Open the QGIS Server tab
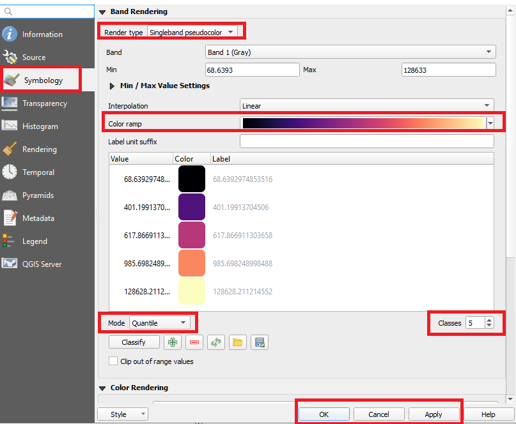The image size is (516, 424). pyautogui.click(x=47, y=264)
